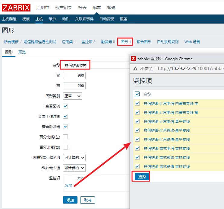Open 短信链路-吉林电信-吉林专线 item link

pyautogui.click(x=166, y=148)
